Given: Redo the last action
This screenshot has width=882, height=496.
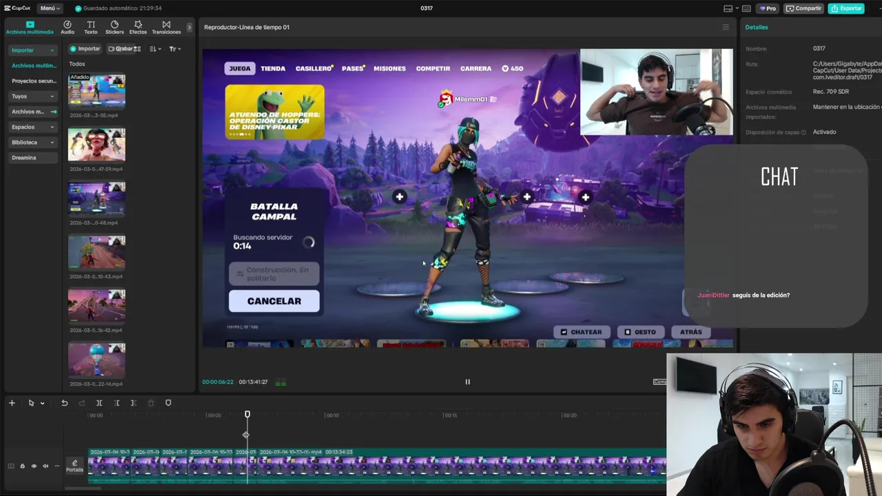Looking at the screenshot, I should pos(82,403).
